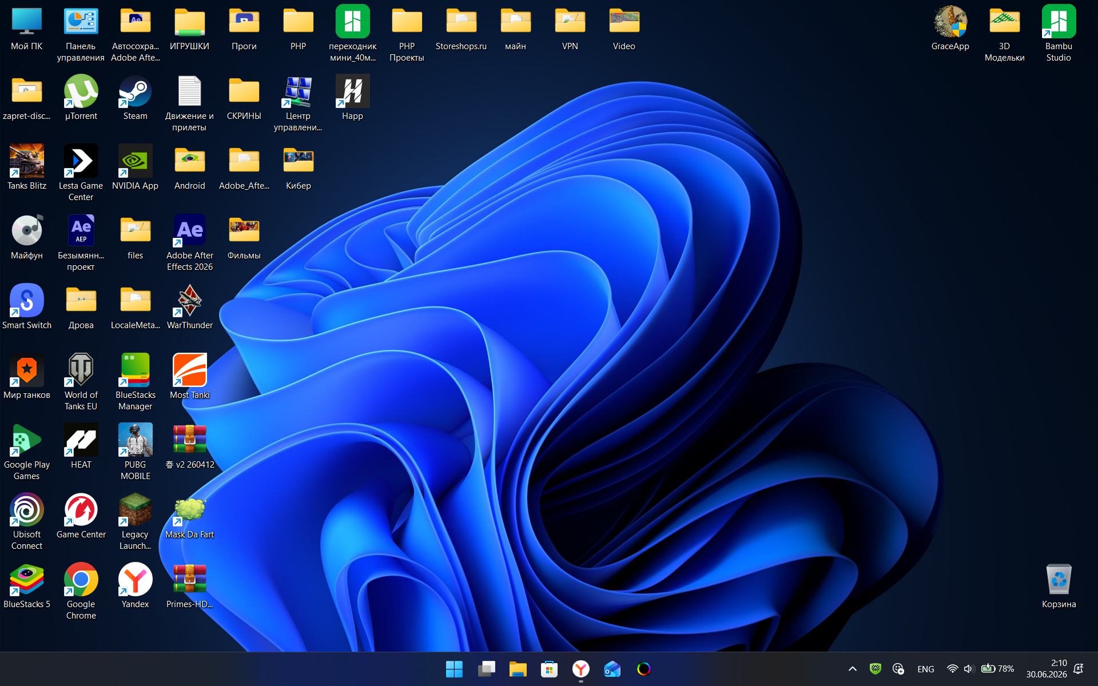Select the Video folder
This screenshot has height=686, width=1098.
pyautogui.click(x=624, y=29)
